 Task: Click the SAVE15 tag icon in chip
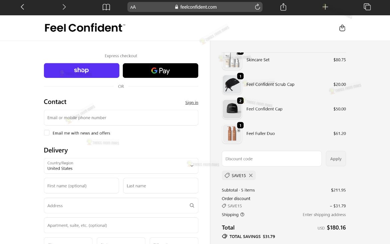pyautogui.click(x=227, y=175)
